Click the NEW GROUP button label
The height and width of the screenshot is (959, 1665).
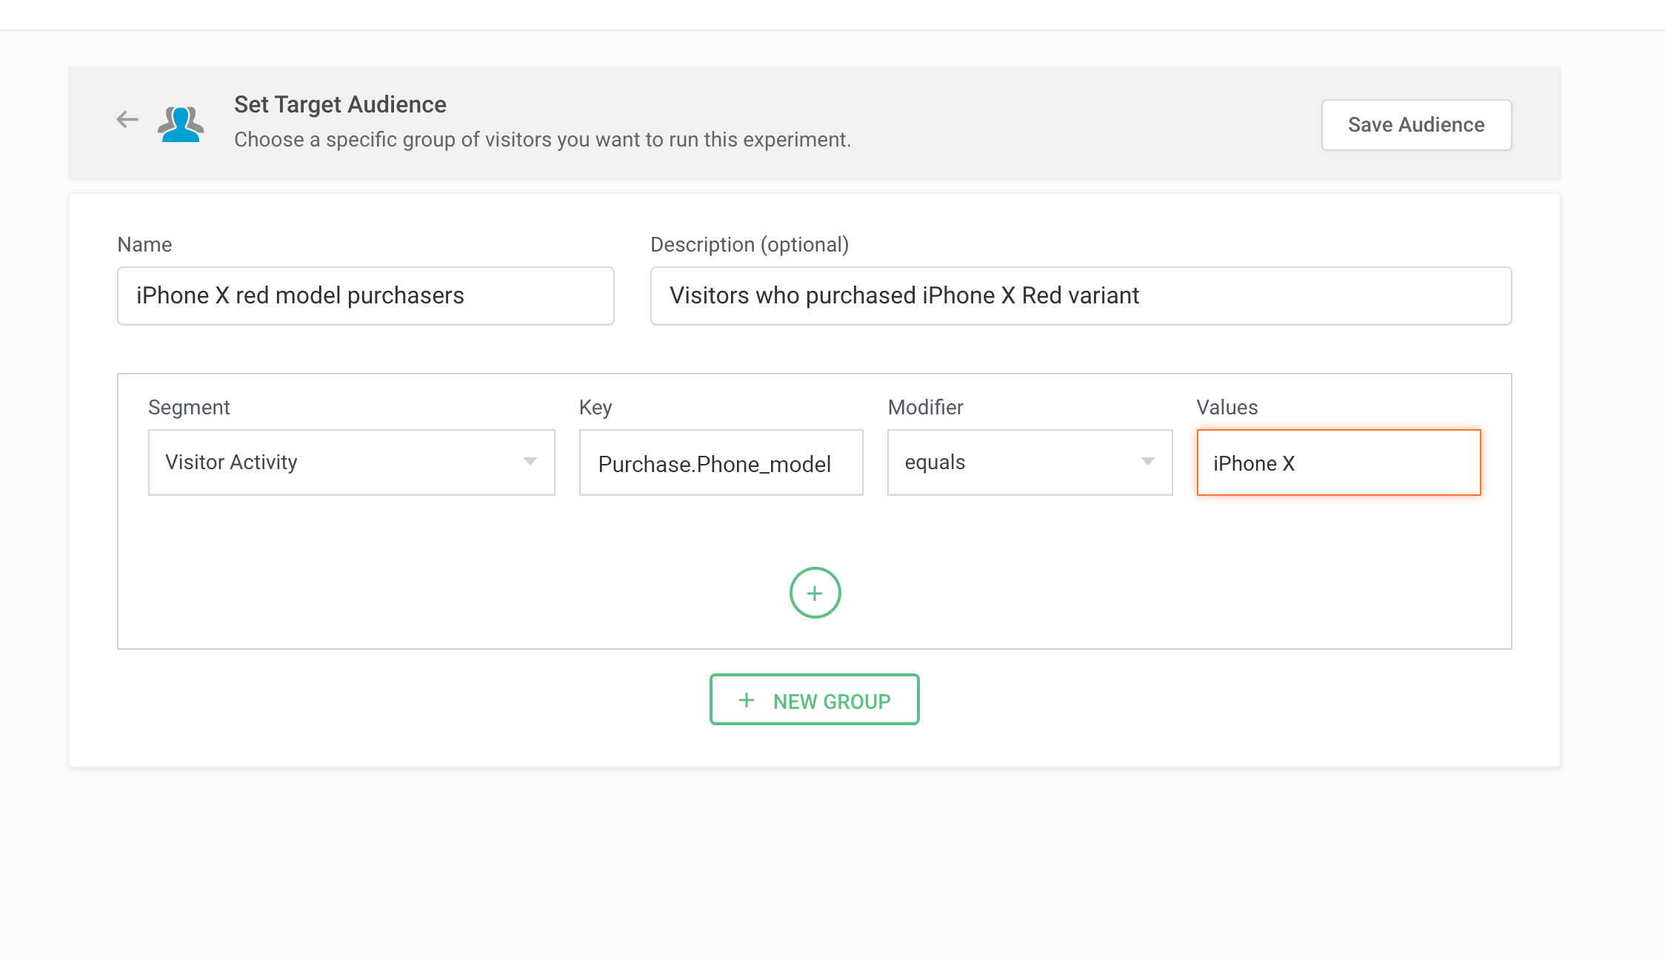(x=832, y=701)
